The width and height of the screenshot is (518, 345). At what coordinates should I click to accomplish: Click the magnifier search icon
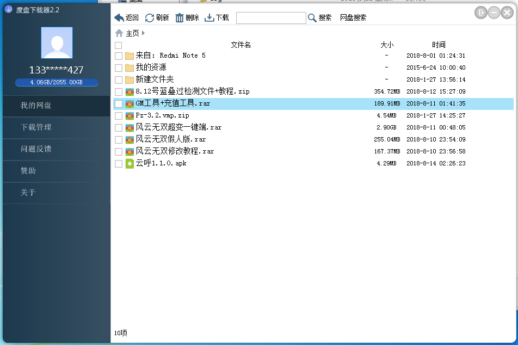tap(312, 18)
